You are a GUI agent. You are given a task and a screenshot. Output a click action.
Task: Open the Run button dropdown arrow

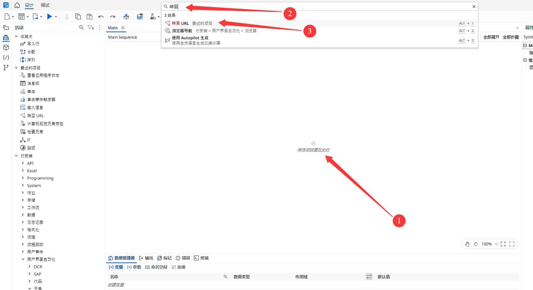[56, 16]
